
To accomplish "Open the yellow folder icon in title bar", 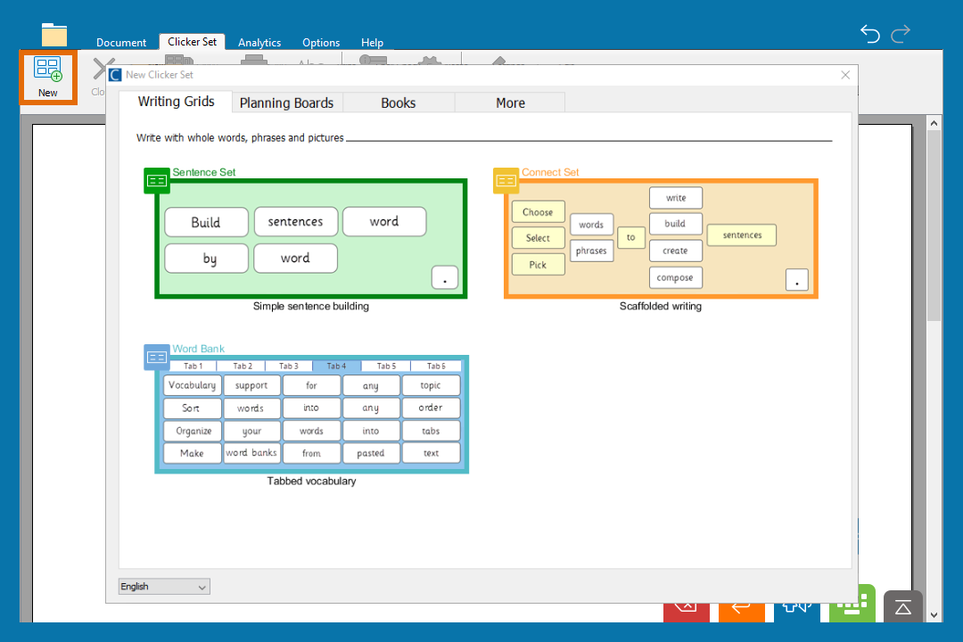I will (54, 35).
